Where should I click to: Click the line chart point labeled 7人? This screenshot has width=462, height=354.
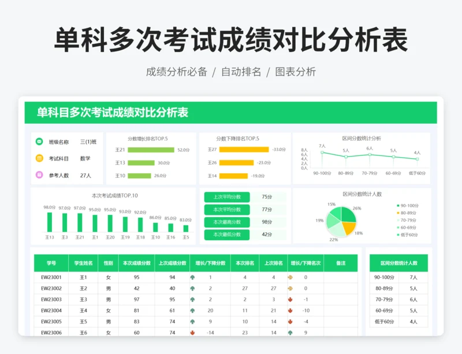point(322,152)
